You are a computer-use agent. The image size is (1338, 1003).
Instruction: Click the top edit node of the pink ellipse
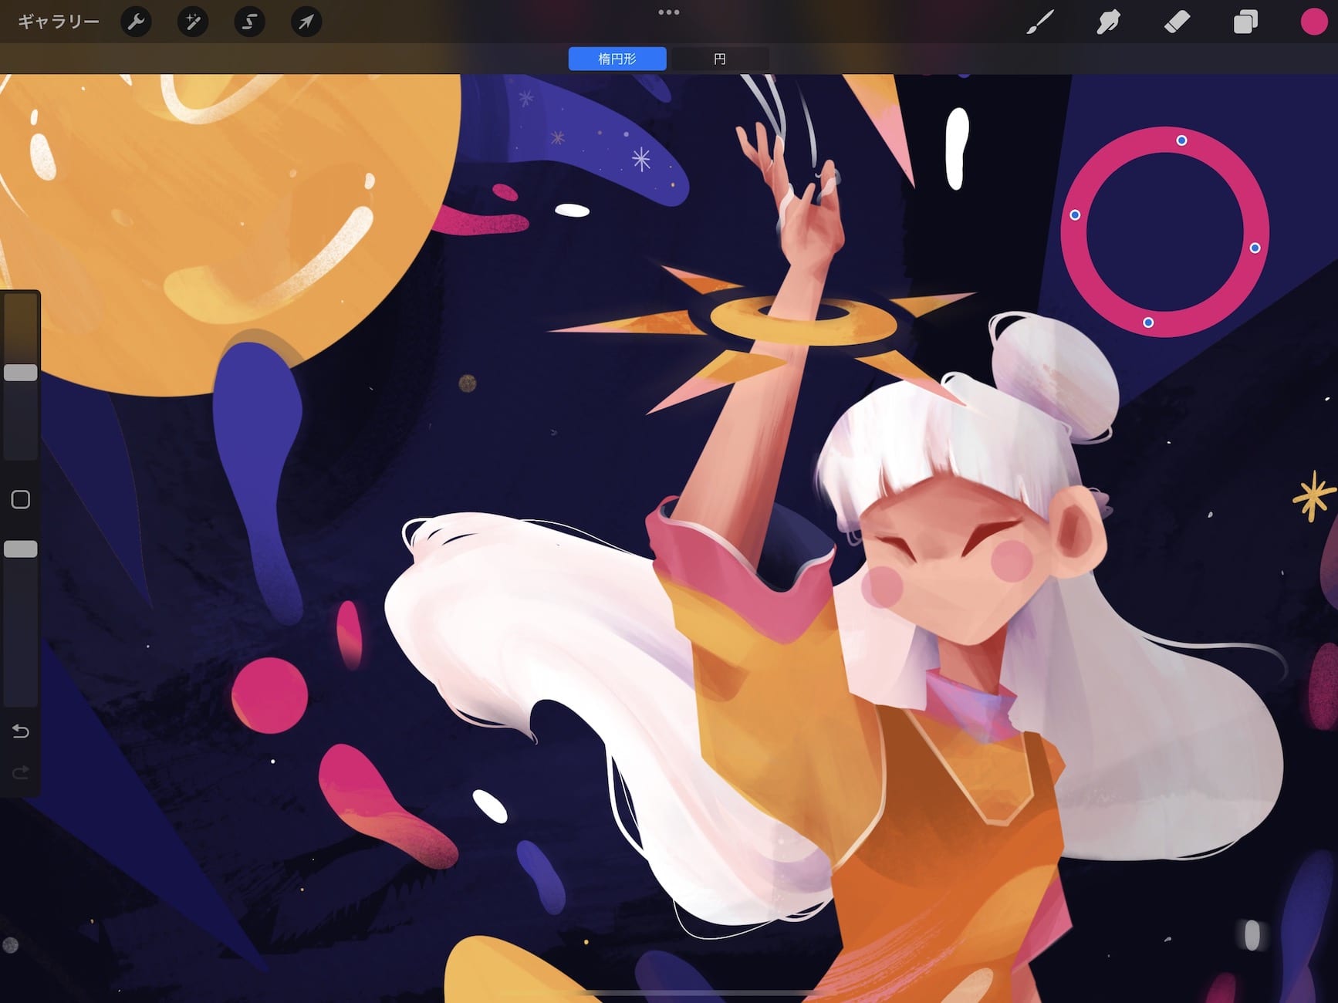tap(1181, 140)
